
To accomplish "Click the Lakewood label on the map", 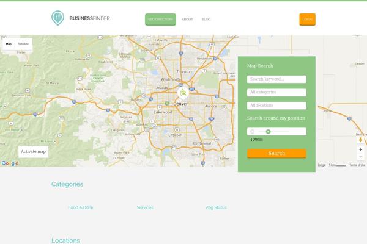I will click(163, 112).
